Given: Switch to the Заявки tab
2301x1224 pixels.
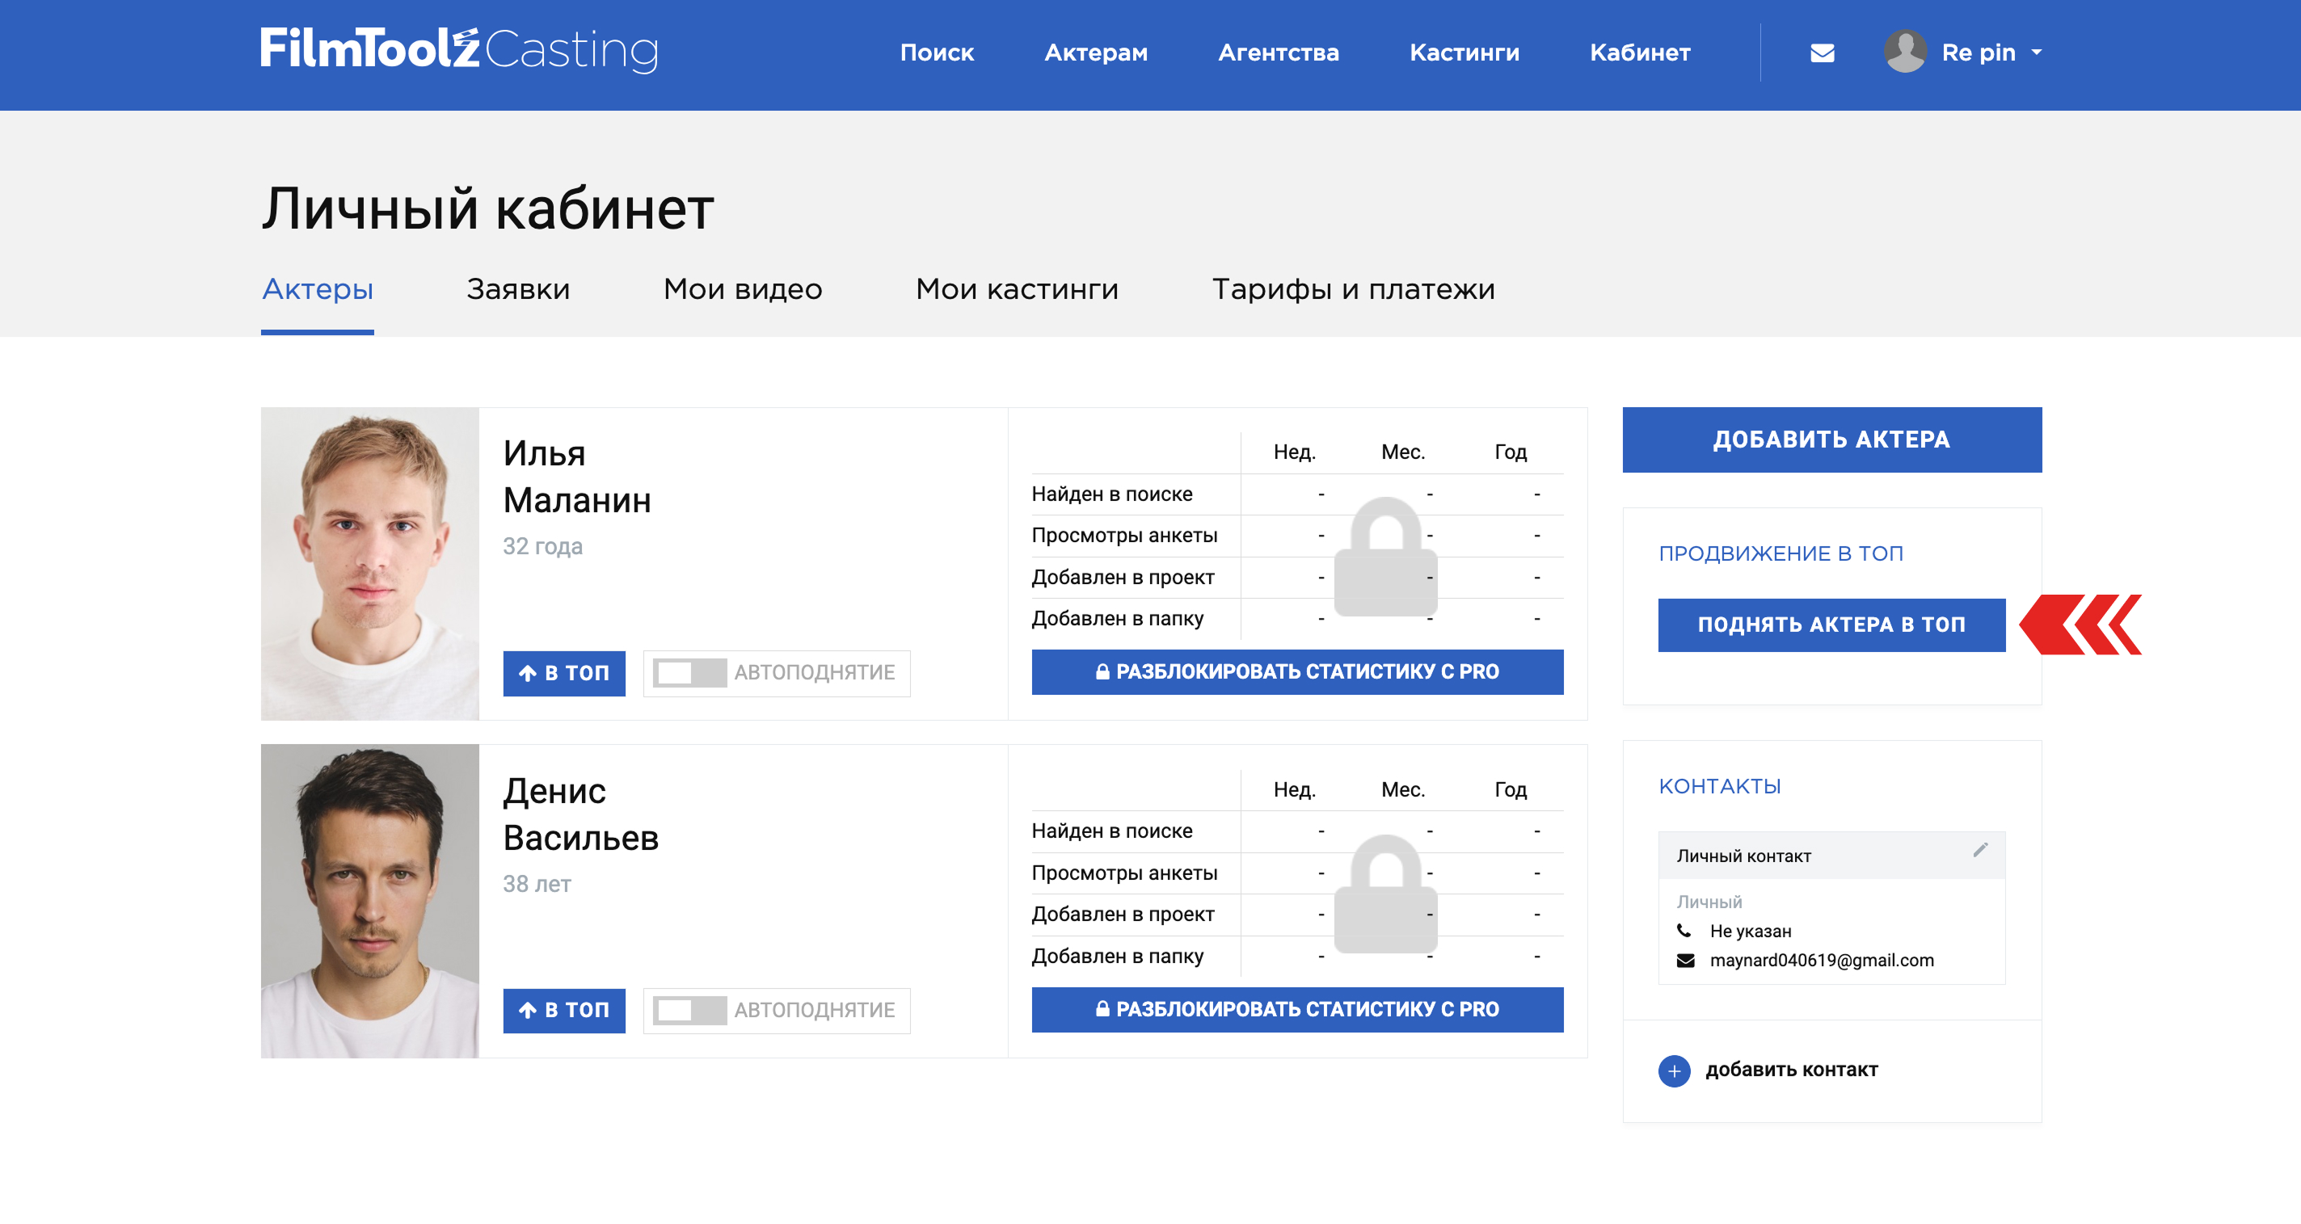Looking at the screenshot, I should pyautogui.click(x=517, y=289).
